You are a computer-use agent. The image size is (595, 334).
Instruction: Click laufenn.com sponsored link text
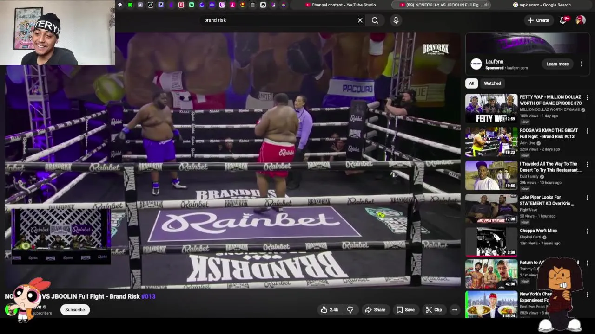[x=517, y=68]
